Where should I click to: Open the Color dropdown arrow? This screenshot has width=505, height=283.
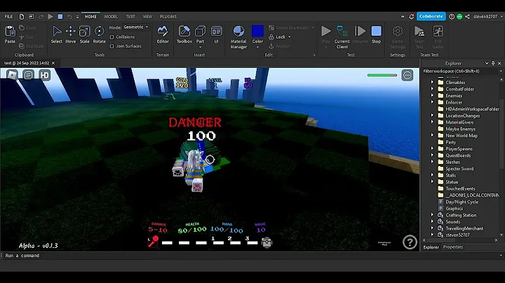tap(257, 47)
